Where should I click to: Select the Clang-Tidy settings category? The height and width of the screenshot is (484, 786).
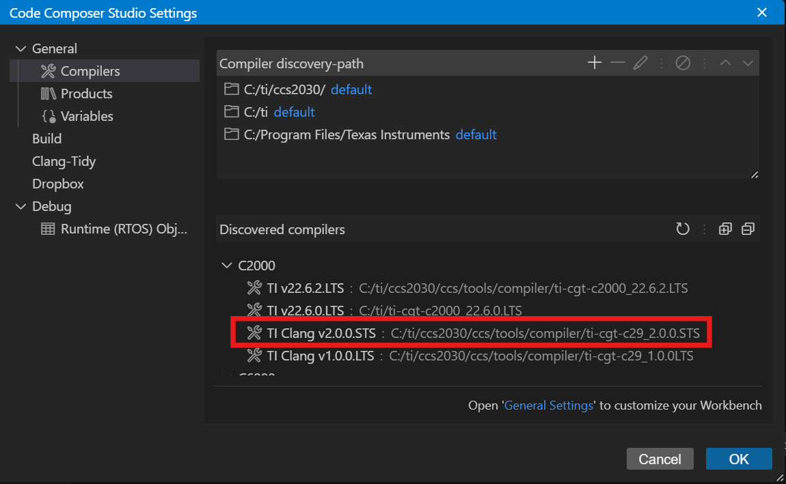pyautogui.click(x=64, y=161)
